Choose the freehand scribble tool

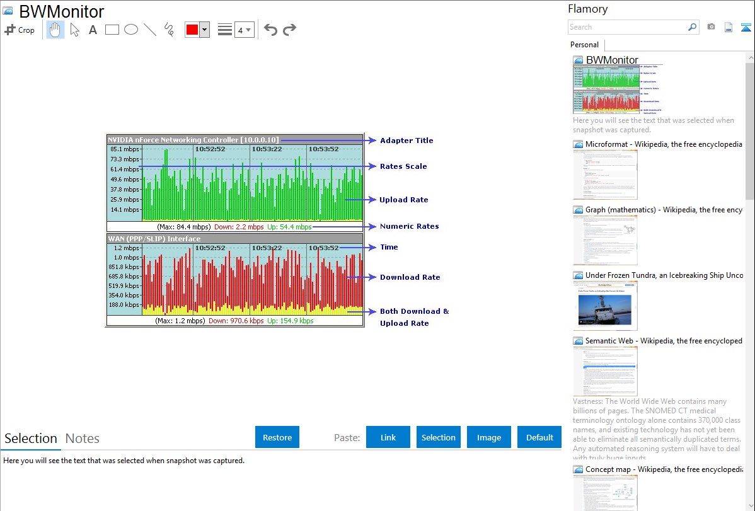click(169, 30)
